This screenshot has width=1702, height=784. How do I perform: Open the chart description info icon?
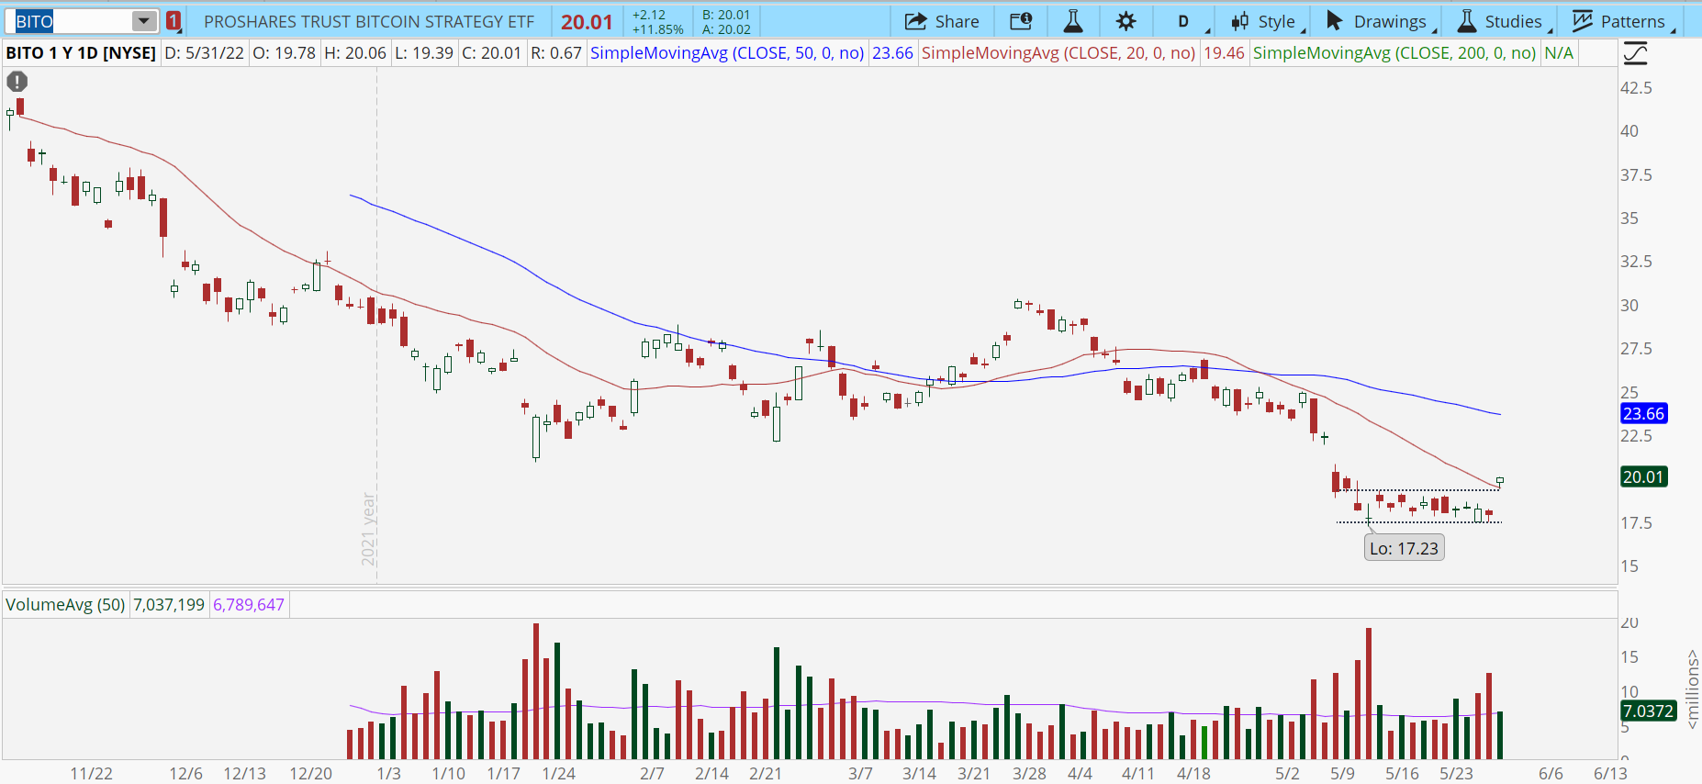click(x=1021, y=21)
